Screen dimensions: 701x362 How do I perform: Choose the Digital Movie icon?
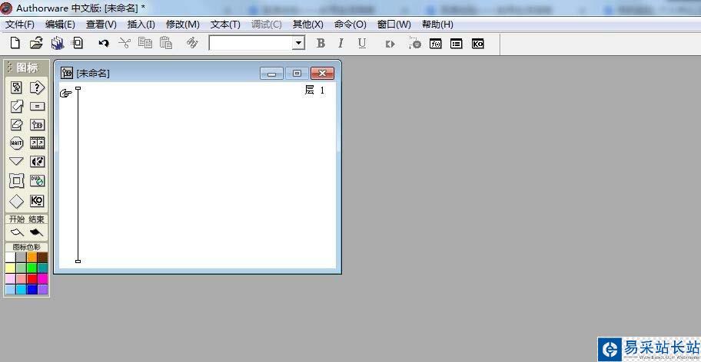click(x=37, y=143)
